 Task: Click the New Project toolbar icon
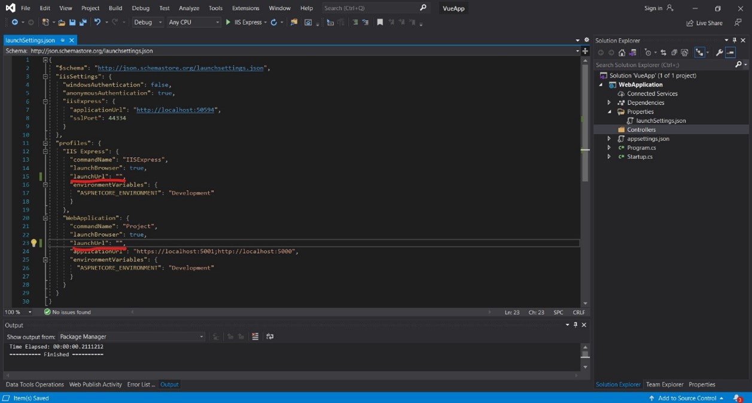pos(46,22)
